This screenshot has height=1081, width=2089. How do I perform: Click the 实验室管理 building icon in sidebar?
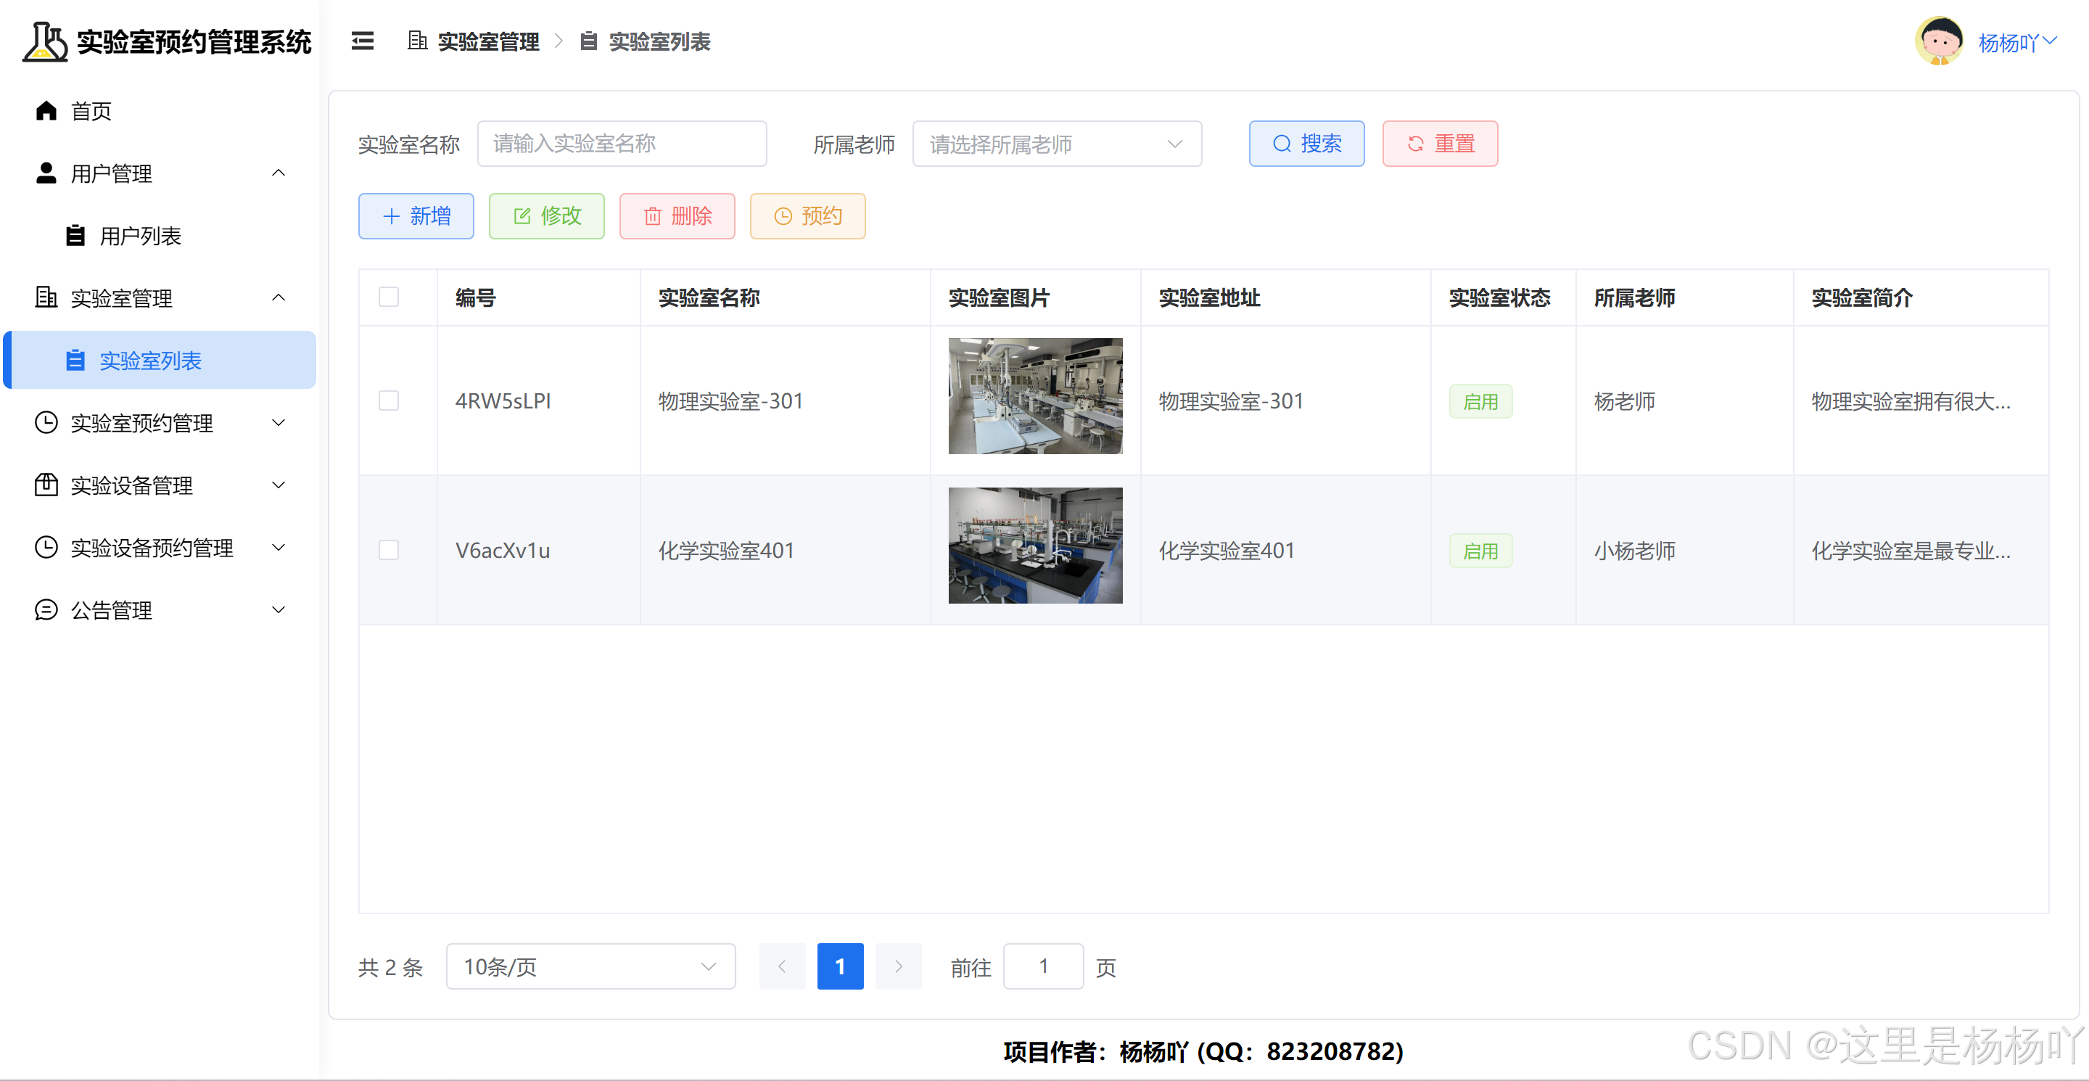coord(46,297)
